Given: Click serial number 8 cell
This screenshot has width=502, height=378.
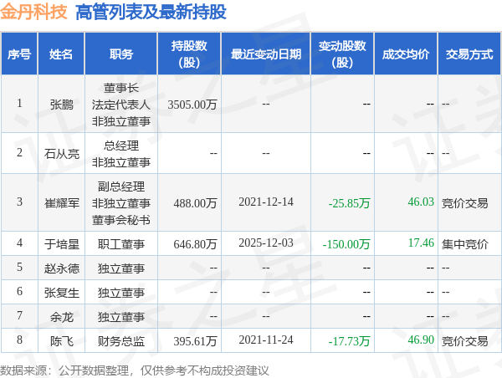Looking at the screenshot, I should pos(19,340).
